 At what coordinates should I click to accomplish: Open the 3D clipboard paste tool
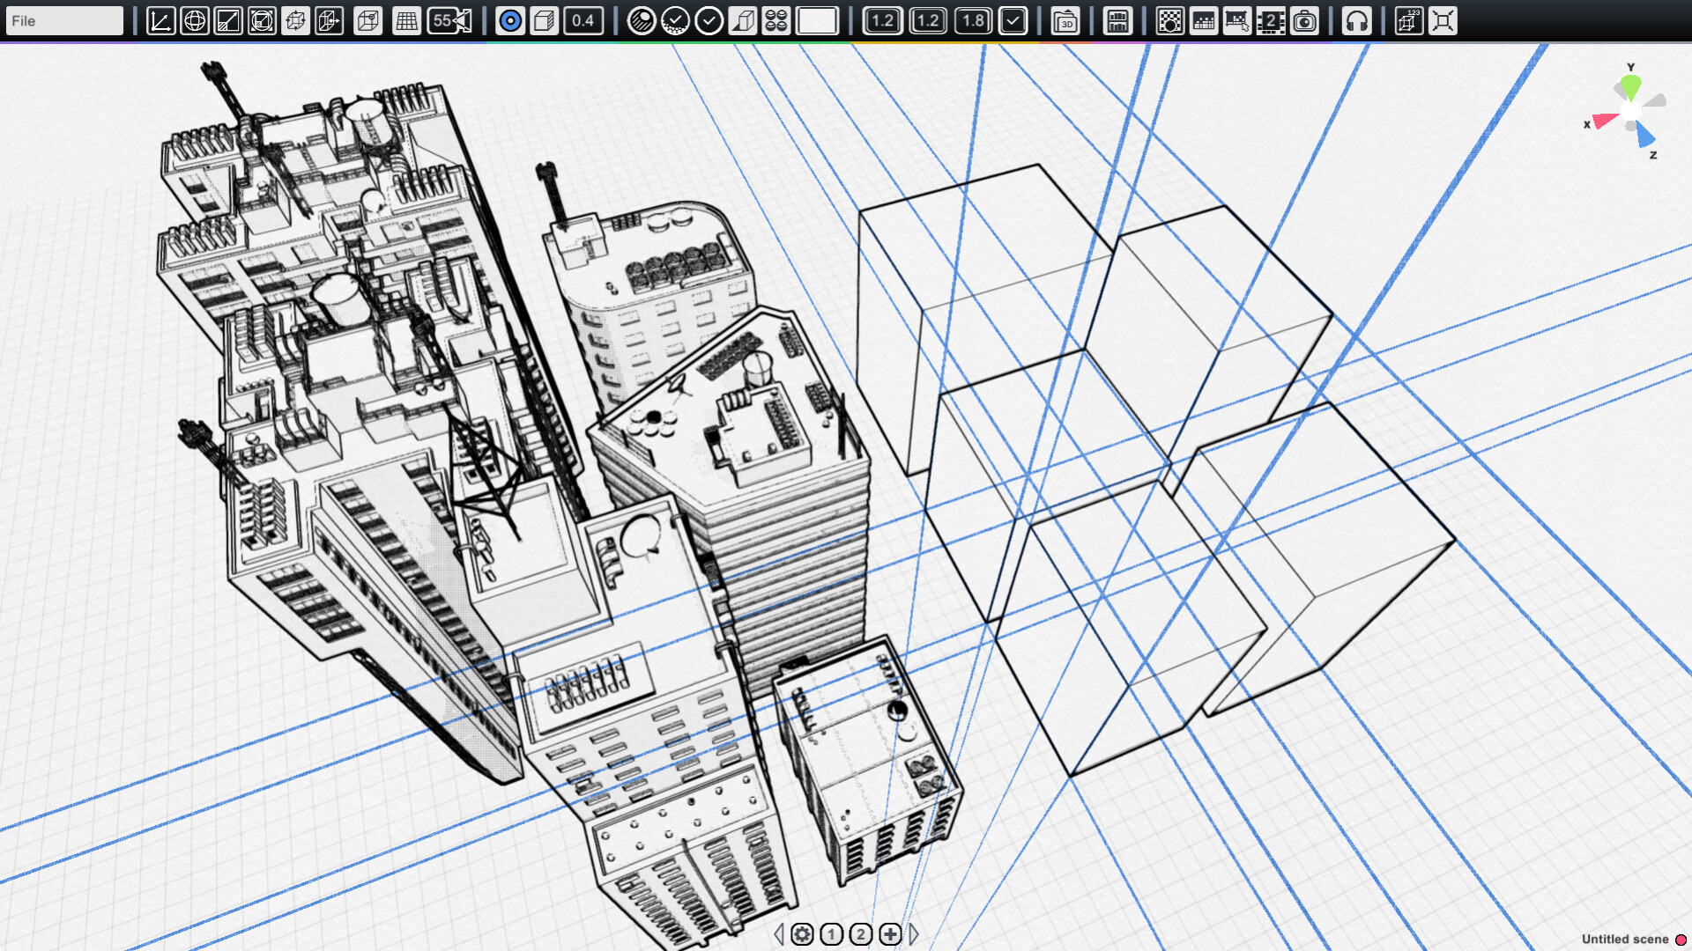click(1066, 21)
